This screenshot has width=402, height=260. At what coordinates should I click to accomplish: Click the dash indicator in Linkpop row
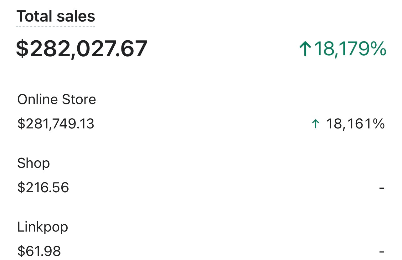[382, 251]
